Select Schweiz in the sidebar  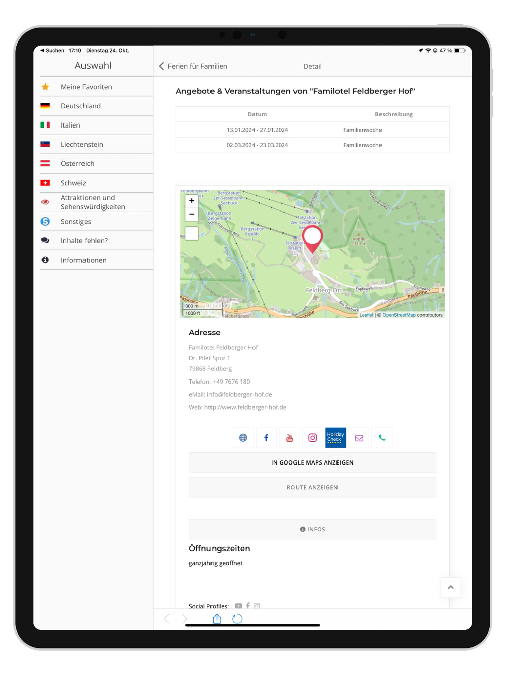[x=97, y=183]
